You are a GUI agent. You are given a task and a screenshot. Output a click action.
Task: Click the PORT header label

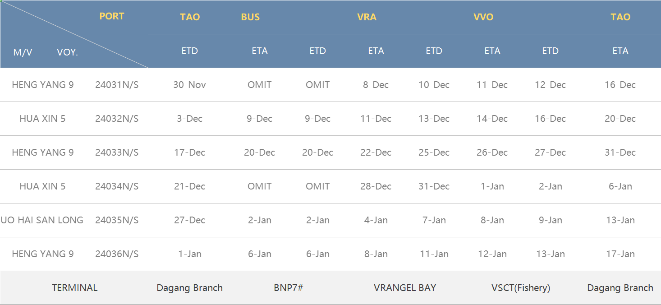pyautogui.click(x=111, y=16)
